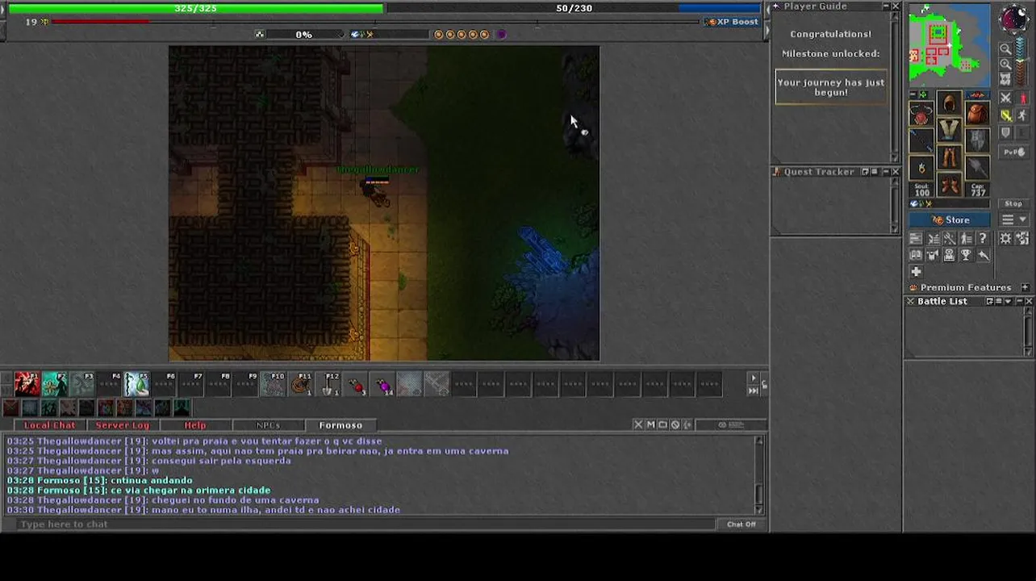Use the red health potion hotkey

[x=356, y=384]
